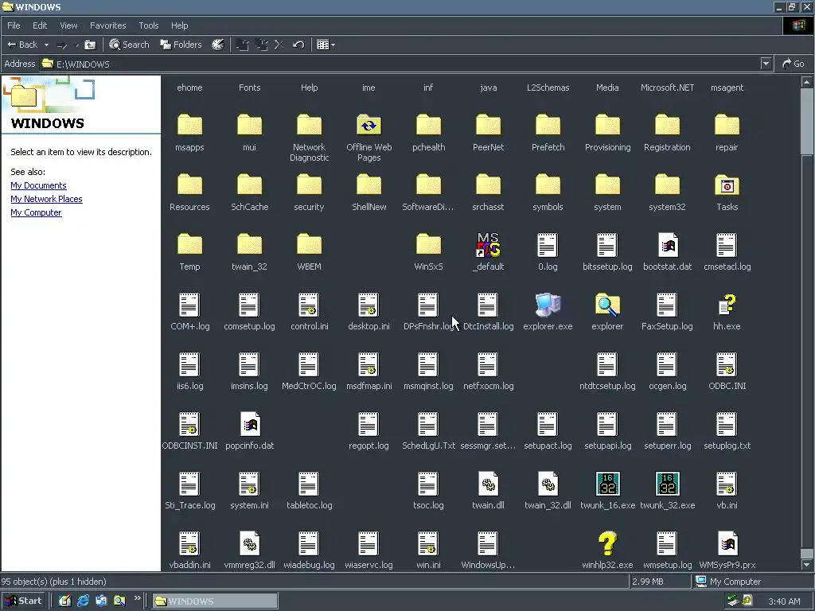Image resolution: width=815 pixels, height=611 pixels.
Task: Open the Tools menu
Action: (149, 25)
